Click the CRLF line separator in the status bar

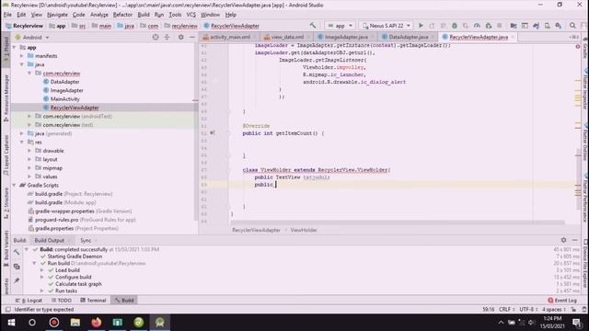[507, 310]
